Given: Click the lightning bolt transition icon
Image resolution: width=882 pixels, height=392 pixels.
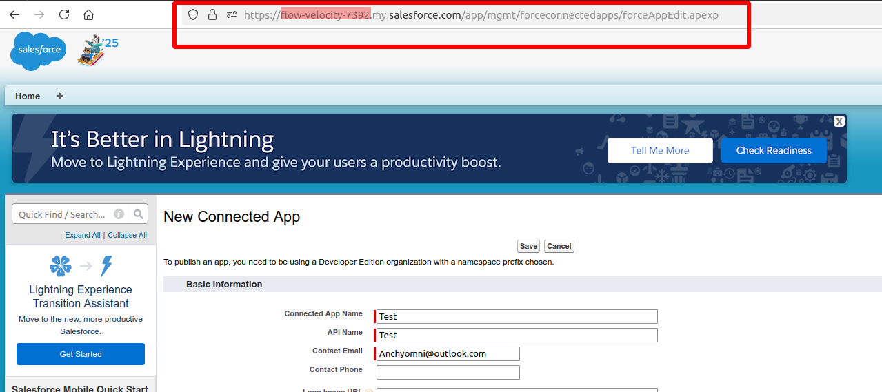Looking at the screenshot, I should 106,266.
